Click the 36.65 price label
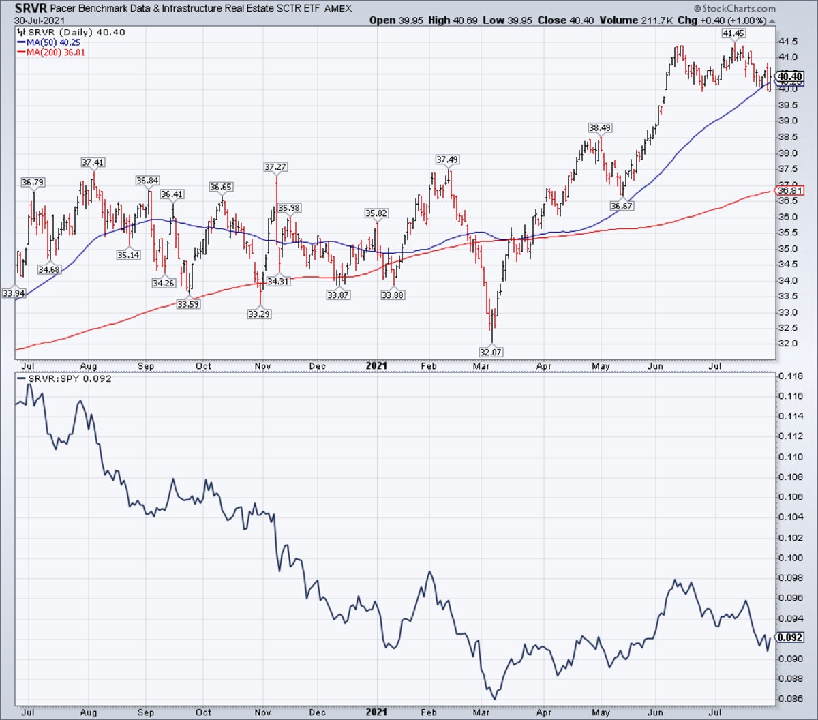The height and width of the screenshot is (720, 818). pos(221,187)
